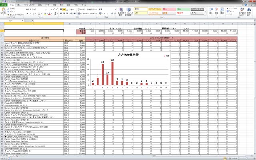Toggle center text alignment
The height and width of the screenshot is (160, 256).
click(x=64, y=14)
